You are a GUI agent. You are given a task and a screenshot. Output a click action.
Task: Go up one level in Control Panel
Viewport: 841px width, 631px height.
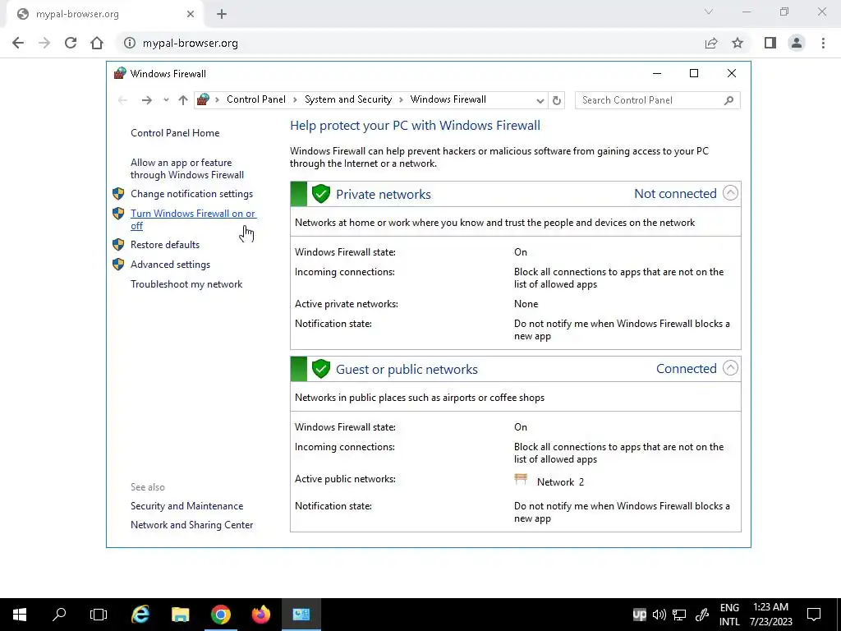[x=183, y=99]
